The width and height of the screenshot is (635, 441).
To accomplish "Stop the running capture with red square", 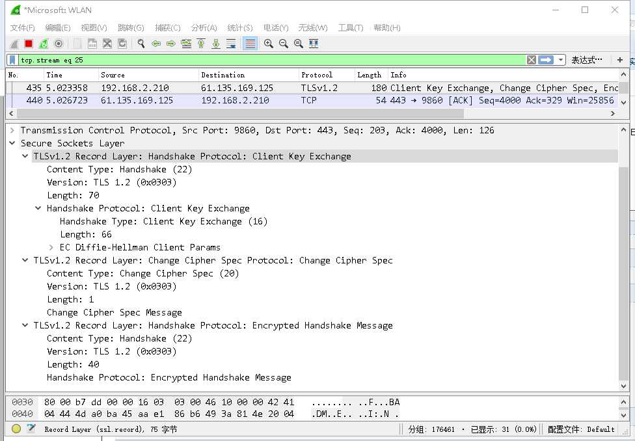I will [29, 44].
